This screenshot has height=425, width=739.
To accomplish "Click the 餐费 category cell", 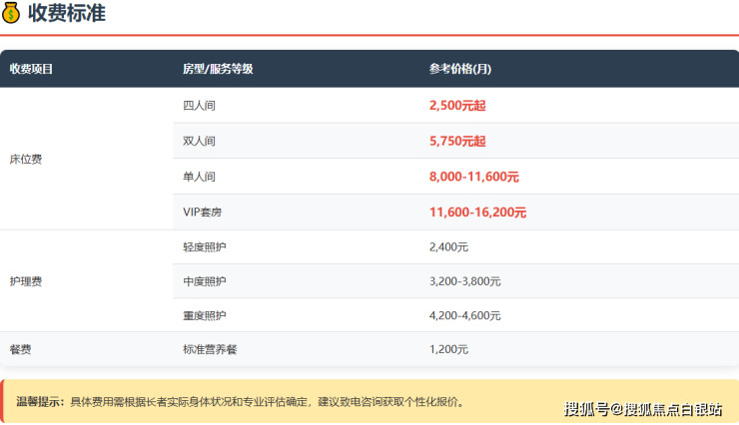I will click(x=20, y=349).
